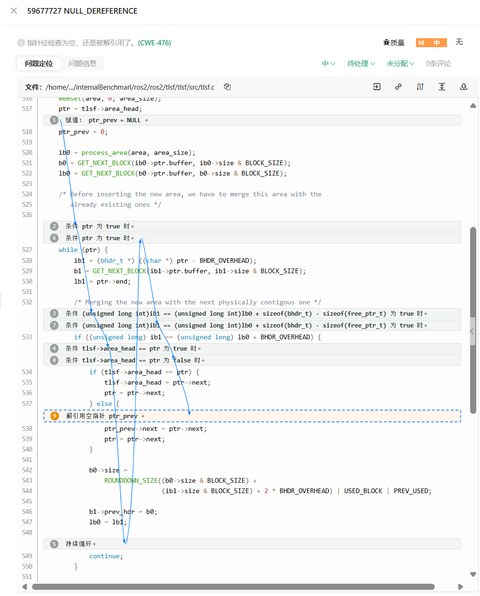Screen dimensions: 480x596
Task: Click code line 527 while (ptr)
Action: (x=83, y=250)
